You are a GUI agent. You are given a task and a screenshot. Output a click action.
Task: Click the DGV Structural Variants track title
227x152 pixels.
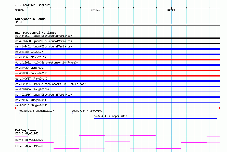click(x=36, y=33)
